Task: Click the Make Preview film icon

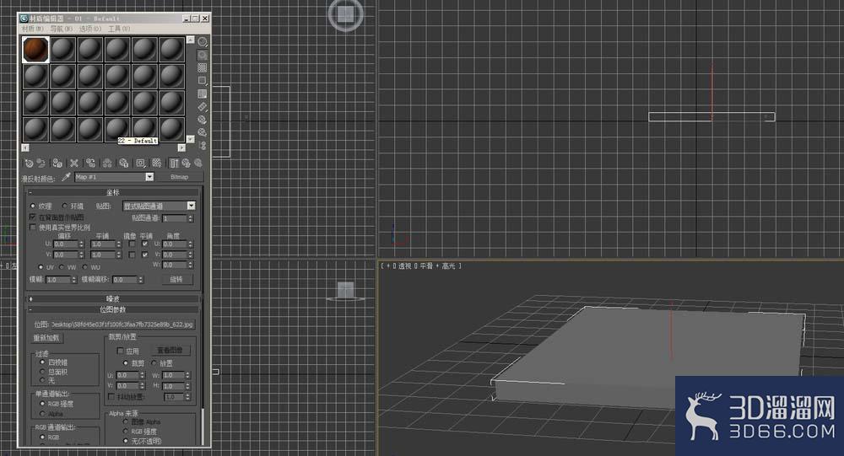Action: click(x=203, y=106)
